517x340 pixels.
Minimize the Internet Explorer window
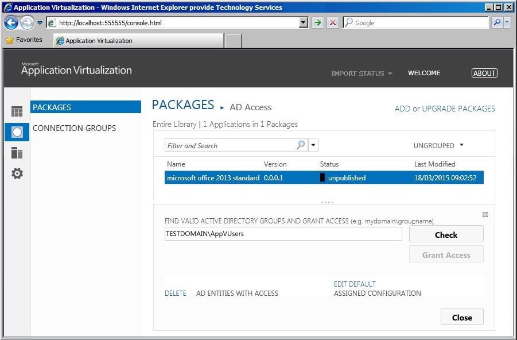489,7
